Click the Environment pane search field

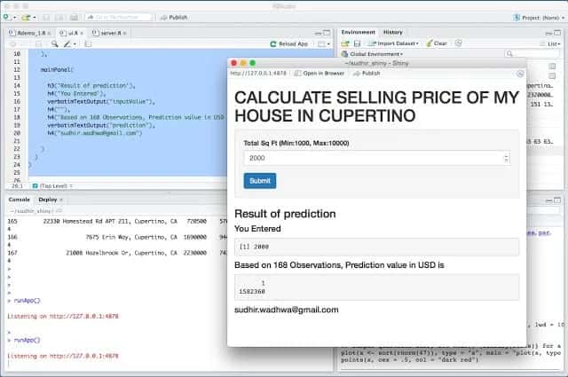pyautogui.click(x=532, y=53)
